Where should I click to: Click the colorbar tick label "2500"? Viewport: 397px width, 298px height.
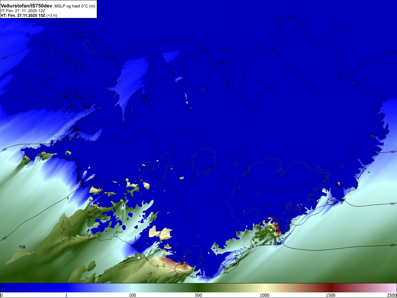click(392, 295)
